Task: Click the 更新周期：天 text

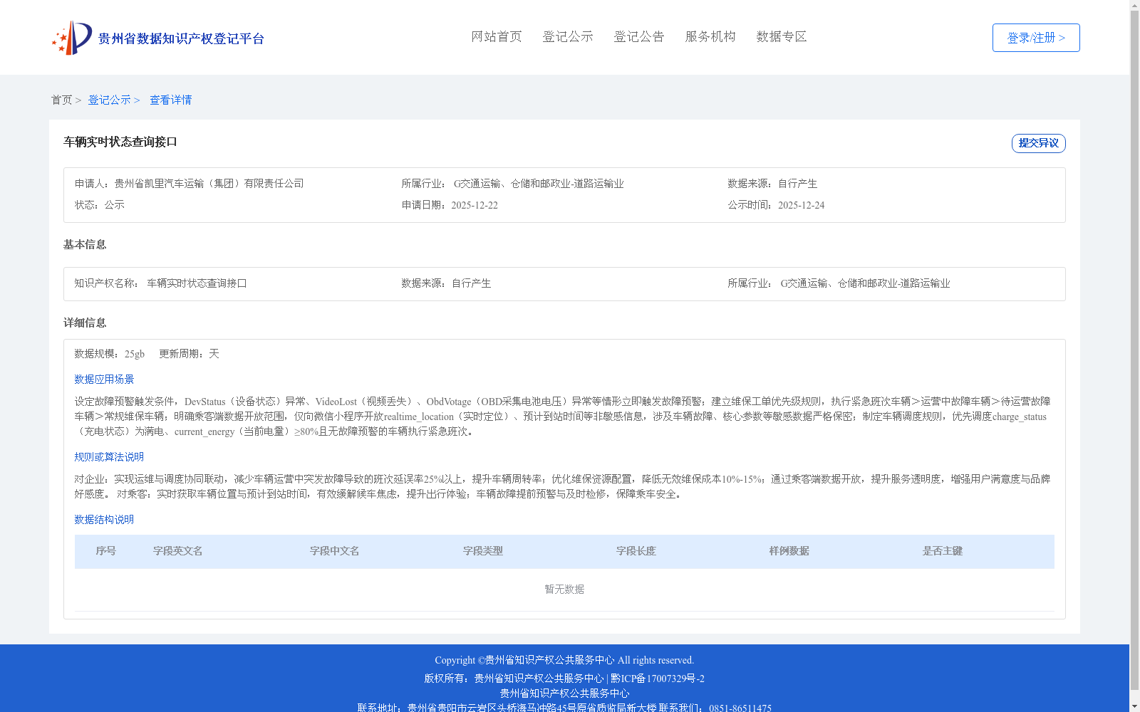Action: click(189, 354)
